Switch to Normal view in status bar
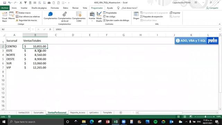This screenshot has width=222, height=125. coord(179,117)
